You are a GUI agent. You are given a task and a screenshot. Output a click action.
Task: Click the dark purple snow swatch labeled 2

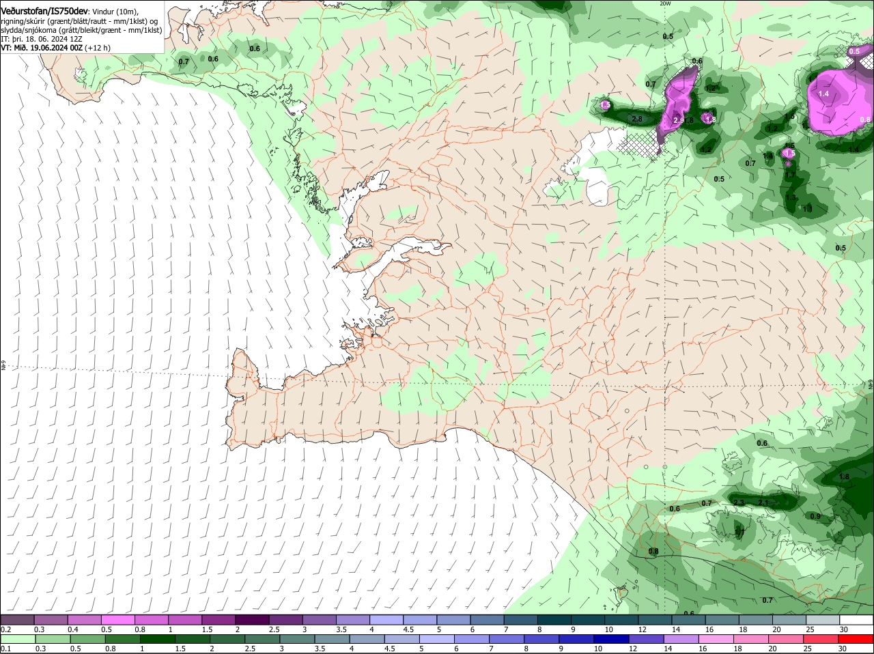(x=252, y=619)
